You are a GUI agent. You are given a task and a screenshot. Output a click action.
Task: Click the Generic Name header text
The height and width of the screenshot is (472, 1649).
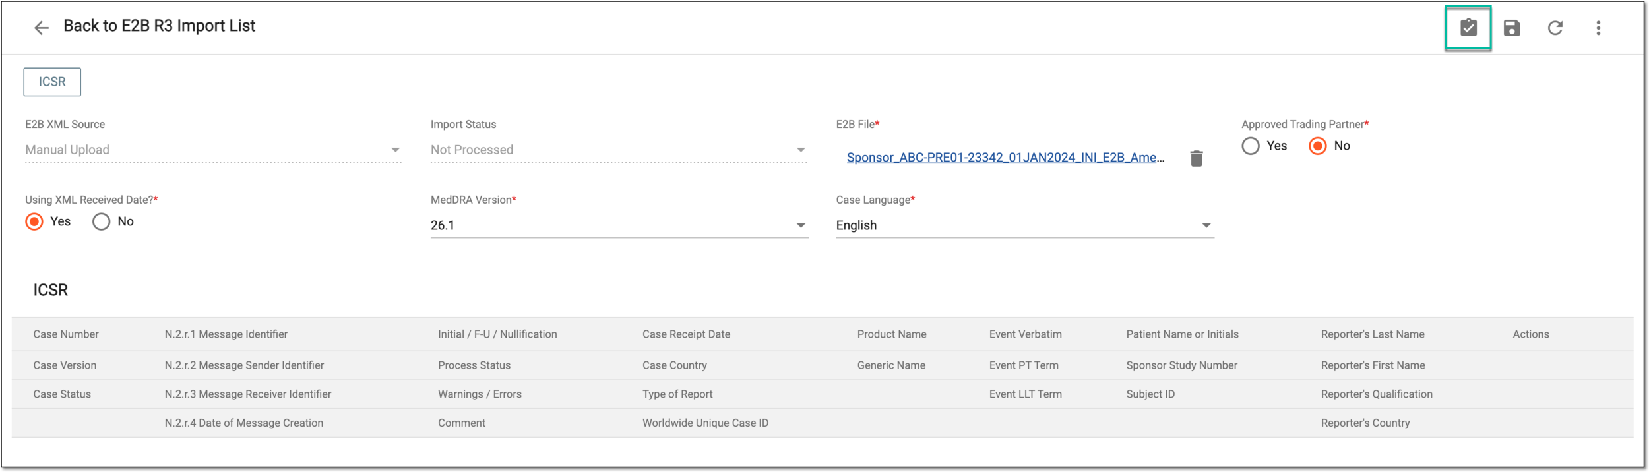pyautogui.click(x=890, y=365)
